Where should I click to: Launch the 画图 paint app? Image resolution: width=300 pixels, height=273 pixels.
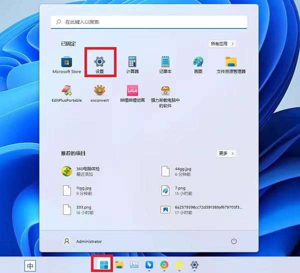click(x=198, y=63)
